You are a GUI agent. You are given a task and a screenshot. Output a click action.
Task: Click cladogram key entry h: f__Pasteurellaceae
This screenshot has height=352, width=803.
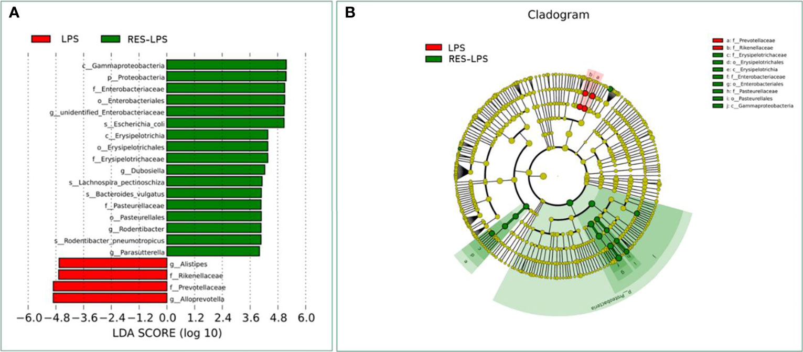[x=746, y=91]
